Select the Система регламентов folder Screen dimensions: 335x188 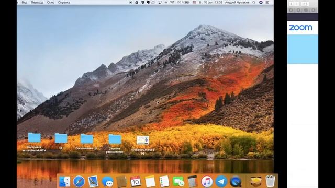click(x=115, y=144)
